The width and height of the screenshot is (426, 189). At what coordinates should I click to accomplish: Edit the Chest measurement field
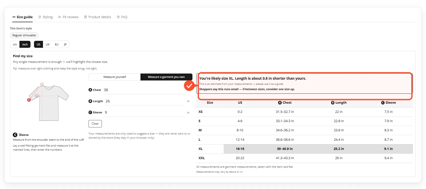[x=144, y=90]
